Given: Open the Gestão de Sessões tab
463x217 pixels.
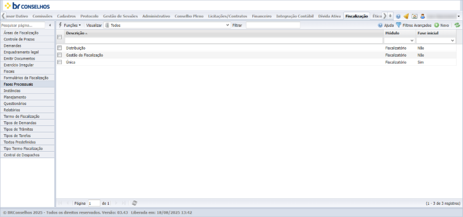Looking at the screenshot, I should pos(120,16).
